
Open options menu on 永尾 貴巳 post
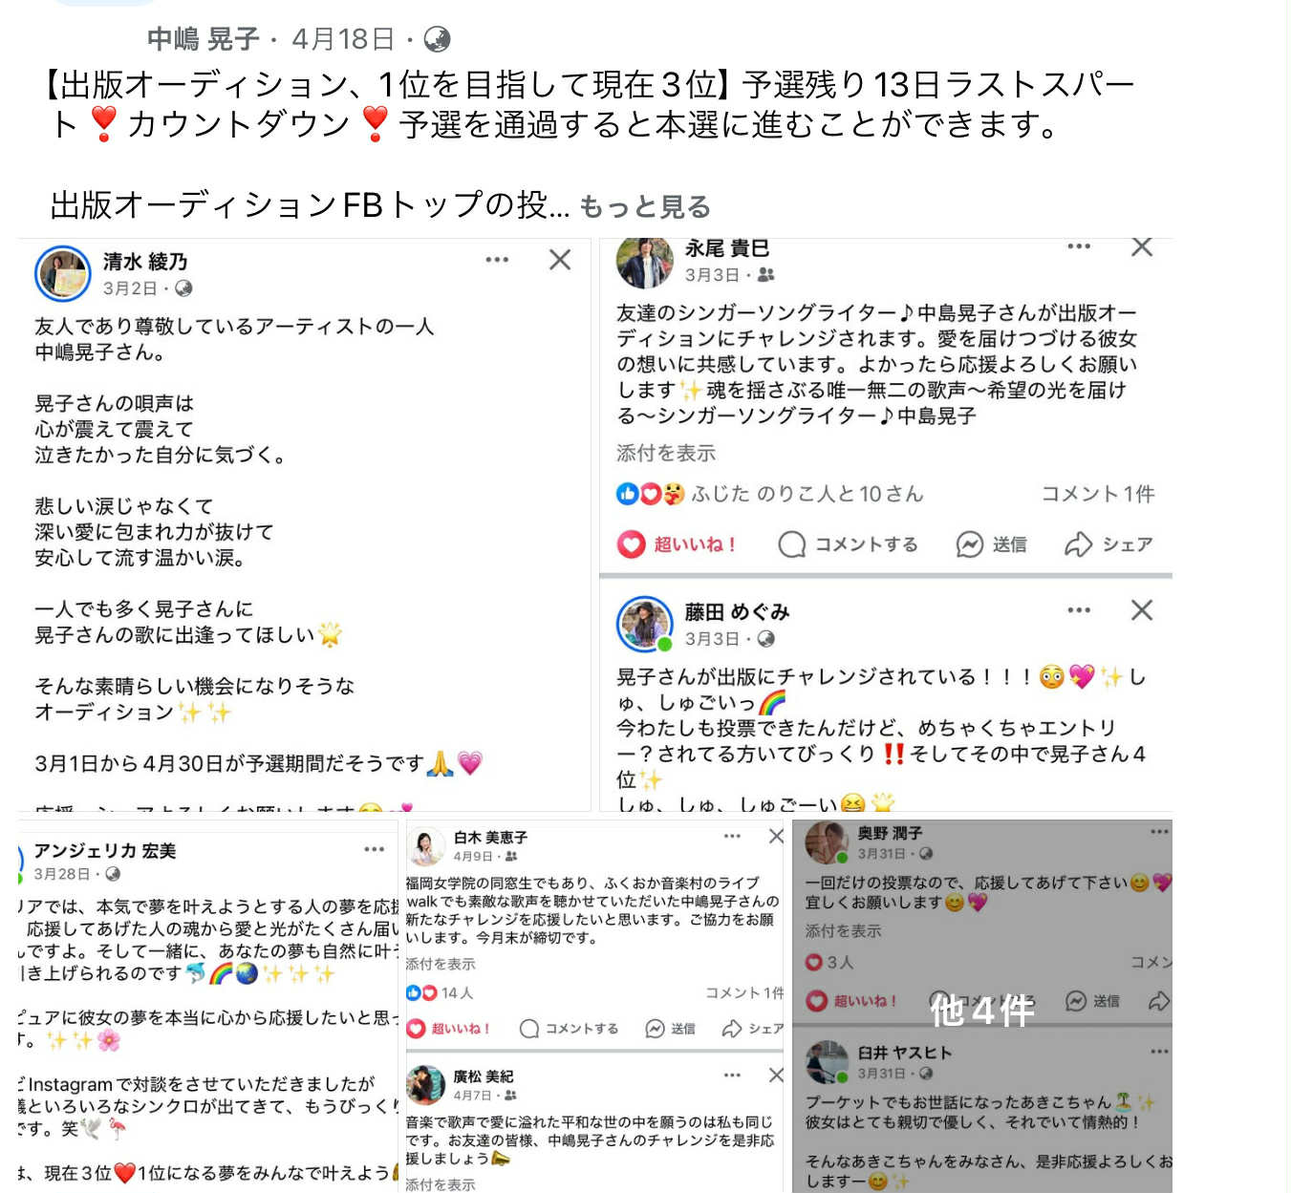click(1079, 246)
